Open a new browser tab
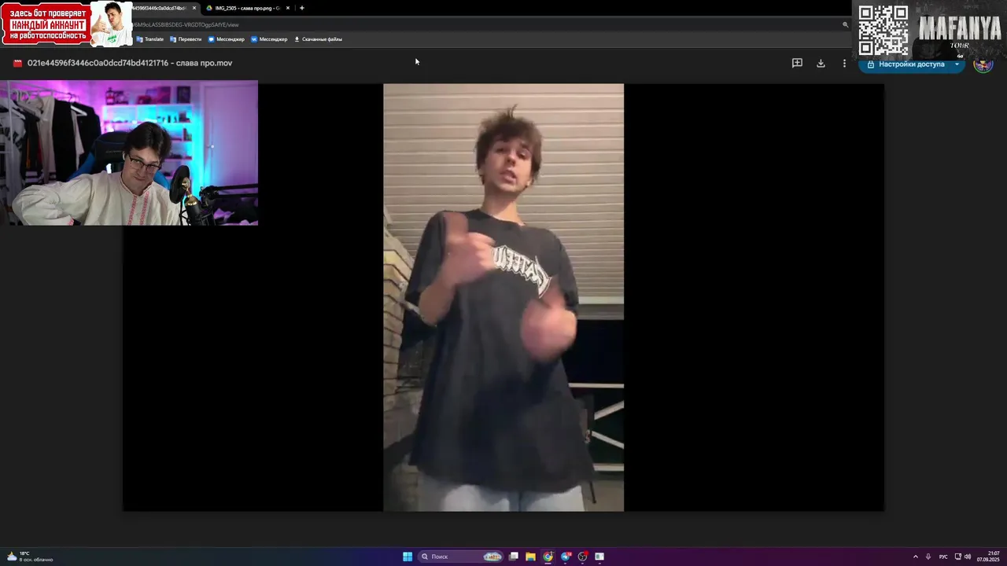 (302, 8)
